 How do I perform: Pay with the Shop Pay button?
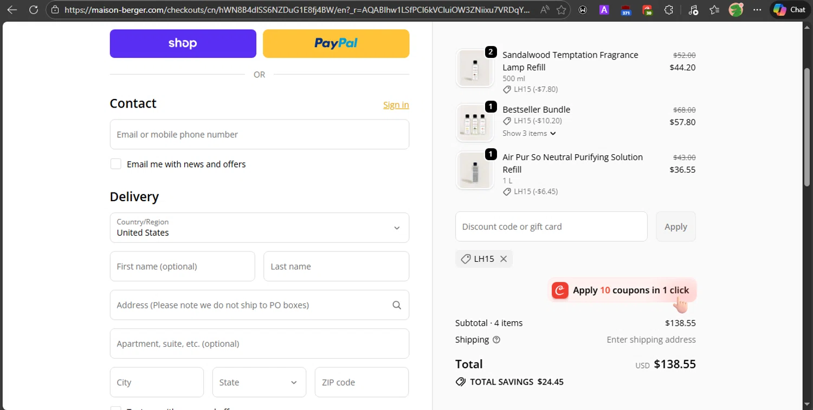pyautogui.click(x=183, y=44)
